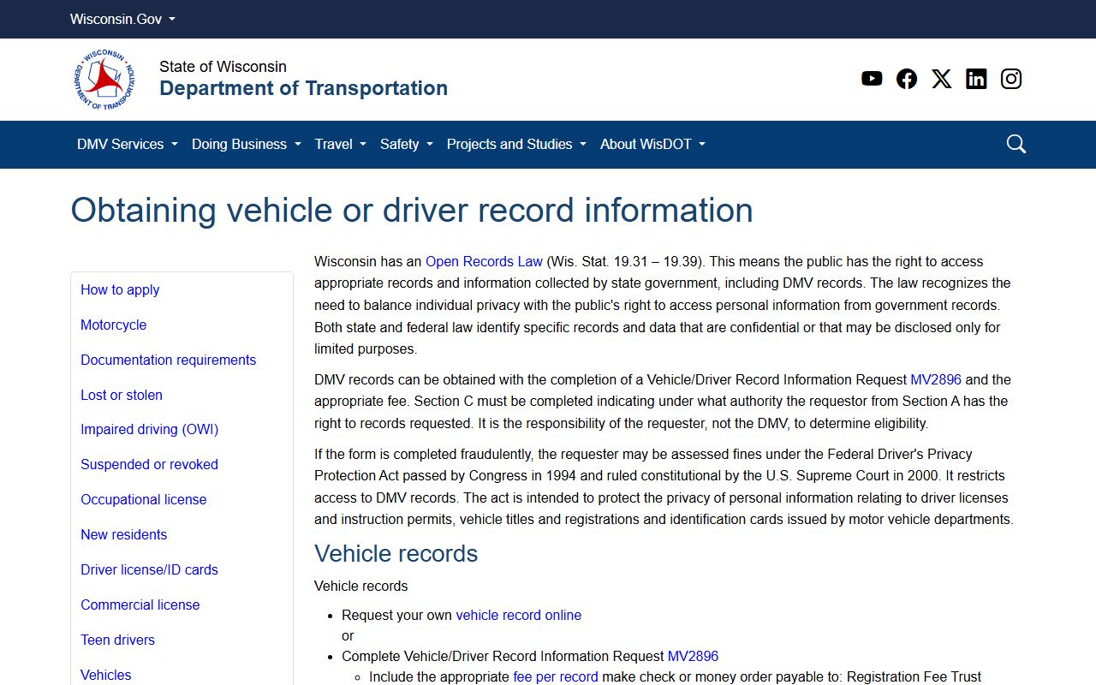Select Impaired driving (OWI) in sidebar

[150, 429]
